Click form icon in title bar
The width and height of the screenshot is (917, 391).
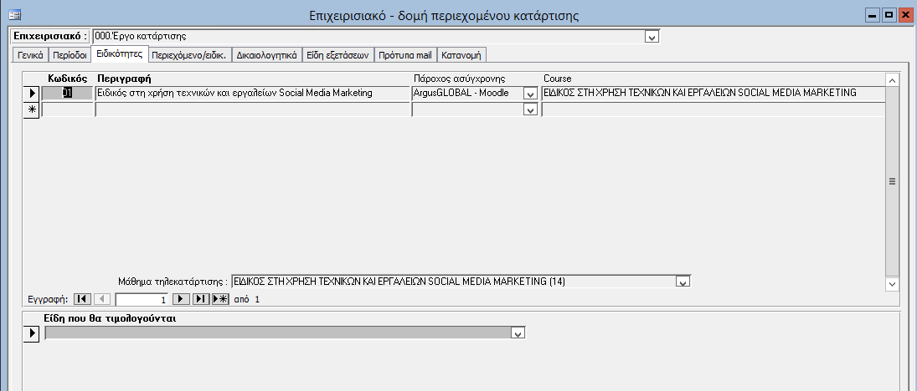pos(13,14)
